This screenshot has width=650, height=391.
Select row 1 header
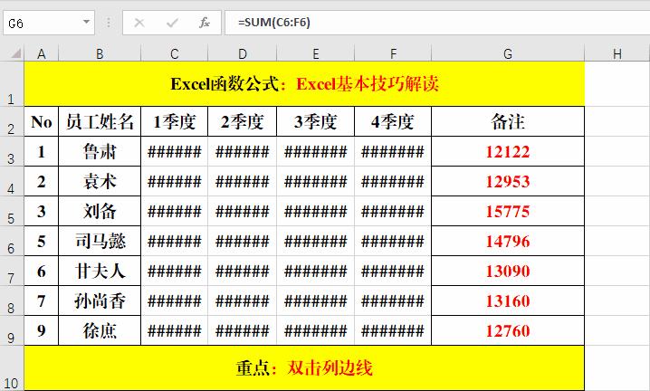(12, 84)
